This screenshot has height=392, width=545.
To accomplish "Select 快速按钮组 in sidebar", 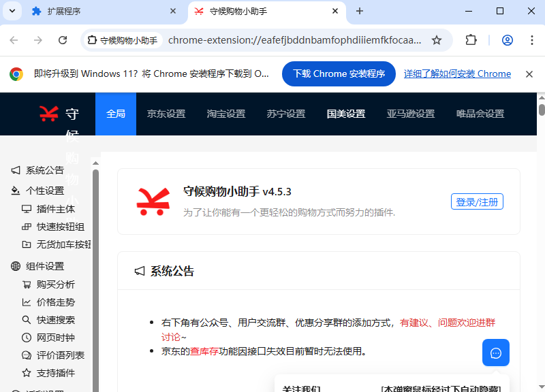I will [x=61, y=227].
